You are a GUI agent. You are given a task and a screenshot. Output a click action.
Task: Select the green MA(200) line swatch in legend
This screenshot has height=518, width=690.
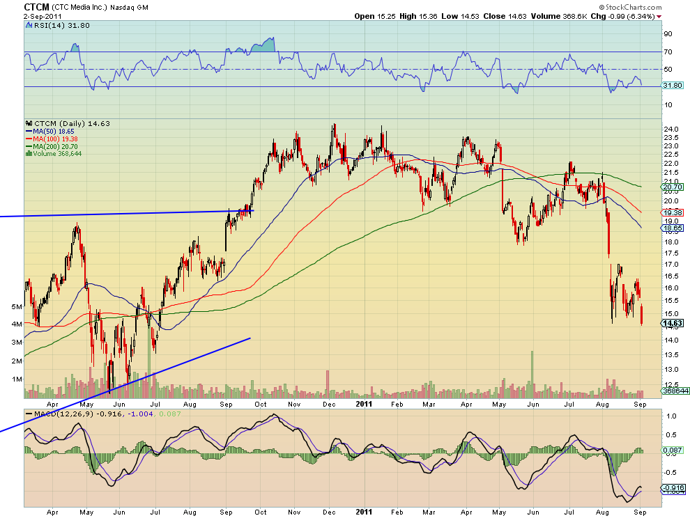29,146
